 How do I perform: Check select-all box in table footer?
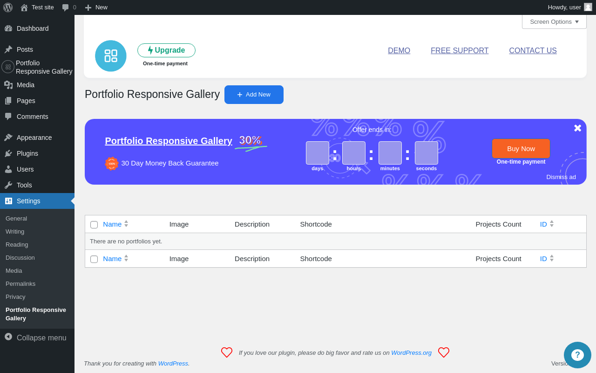(94, 259)
